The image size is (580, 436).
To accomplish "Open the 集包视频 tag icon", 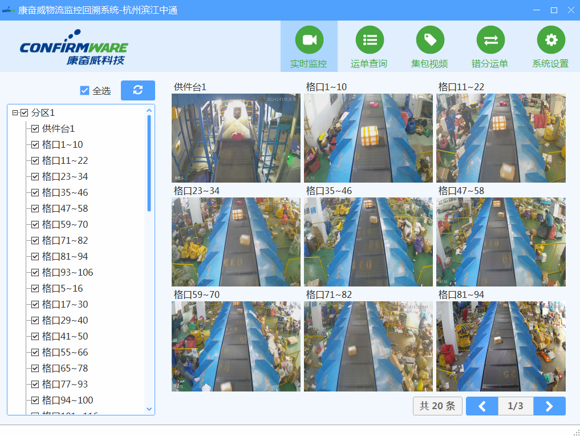I will coord(429,40).
